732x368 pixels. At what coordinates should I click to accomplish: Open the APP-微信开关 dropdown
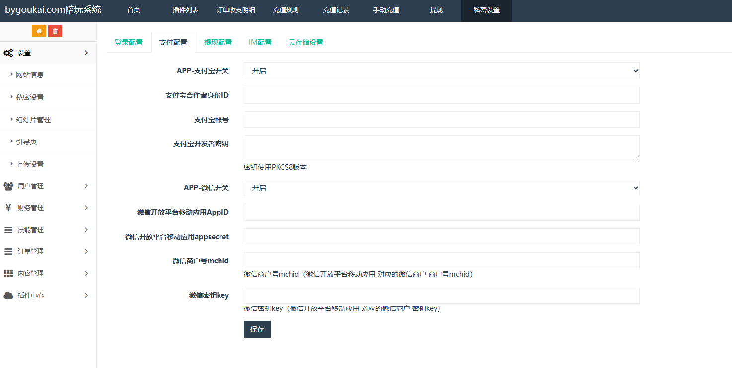[x=441, y=188]
